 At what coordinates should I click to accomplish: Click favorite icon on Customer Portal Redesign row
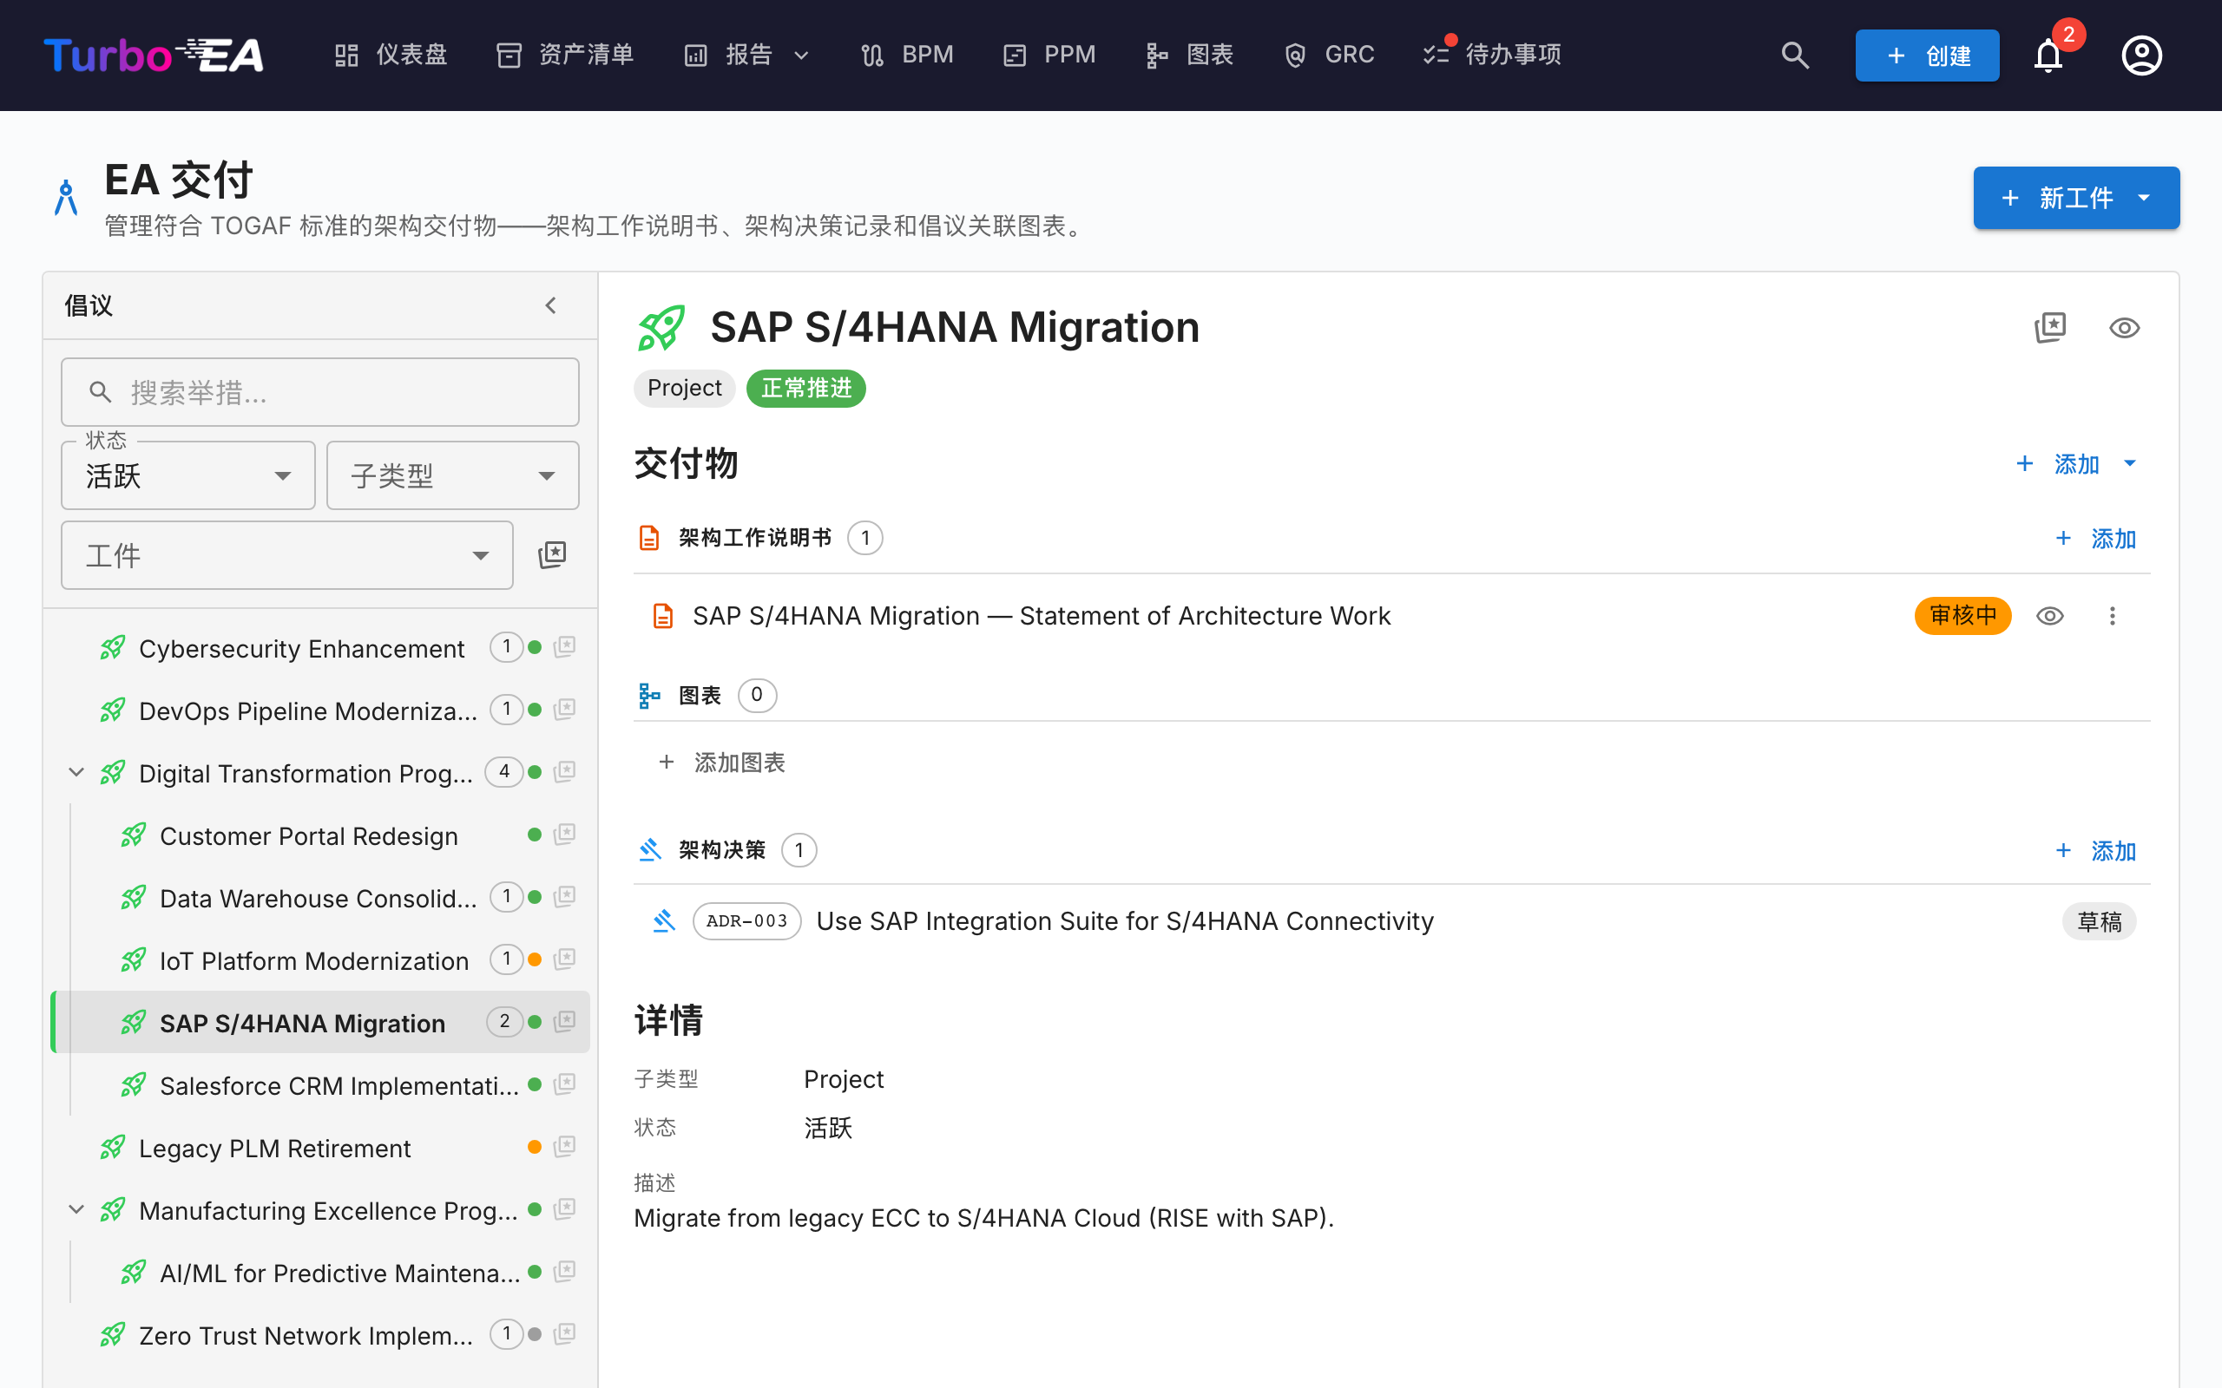[x=565, y=835]
